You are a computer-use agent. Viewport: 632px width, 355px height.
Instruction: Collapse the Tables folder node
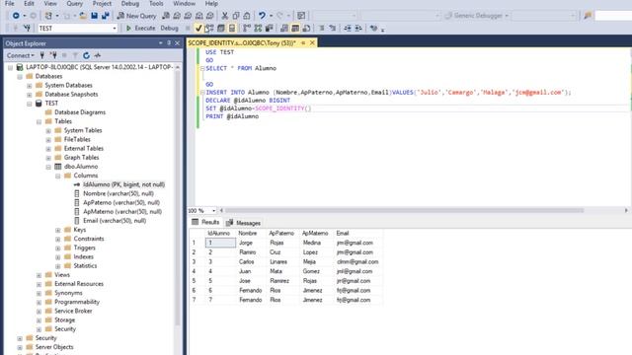pos(39,121)
